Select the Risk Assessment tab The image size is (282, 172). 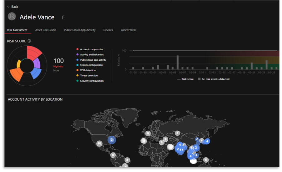coord(17,30)
